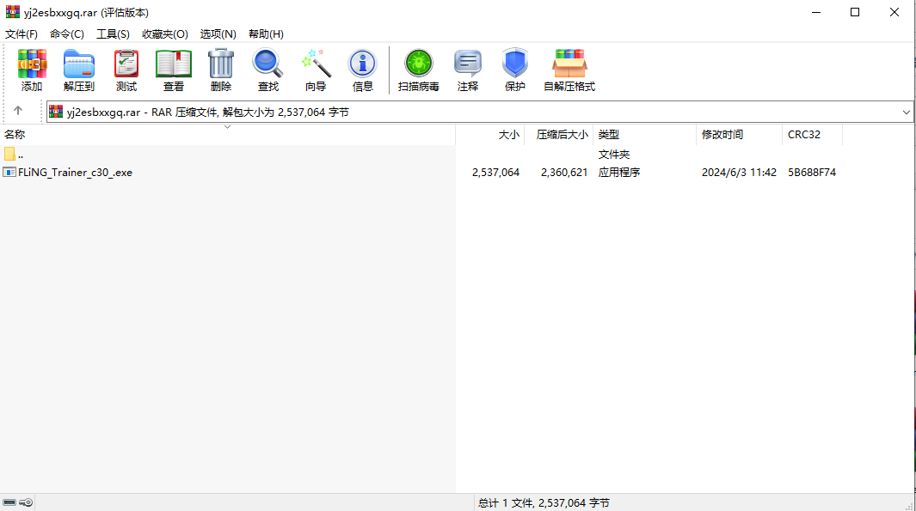Sort by 类型 column header

pyautogui.click(x=645, y=134)
